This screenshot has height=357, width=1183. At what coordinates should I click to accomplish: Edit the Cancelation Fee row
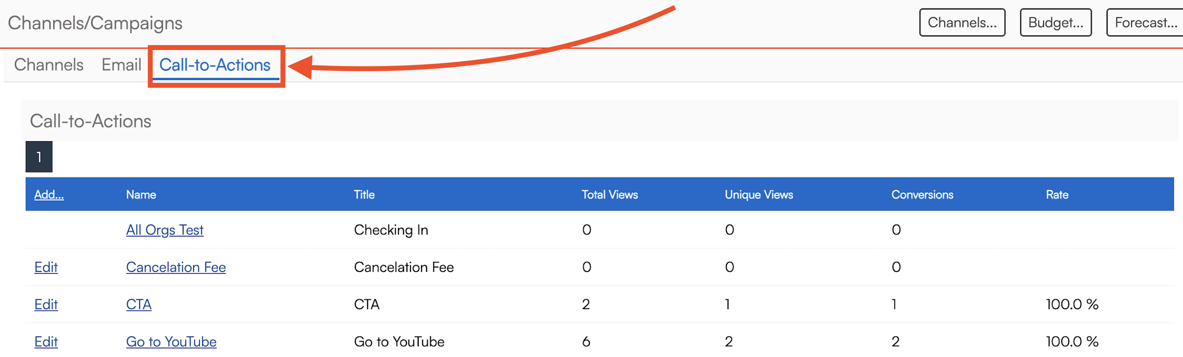[46, 267]
